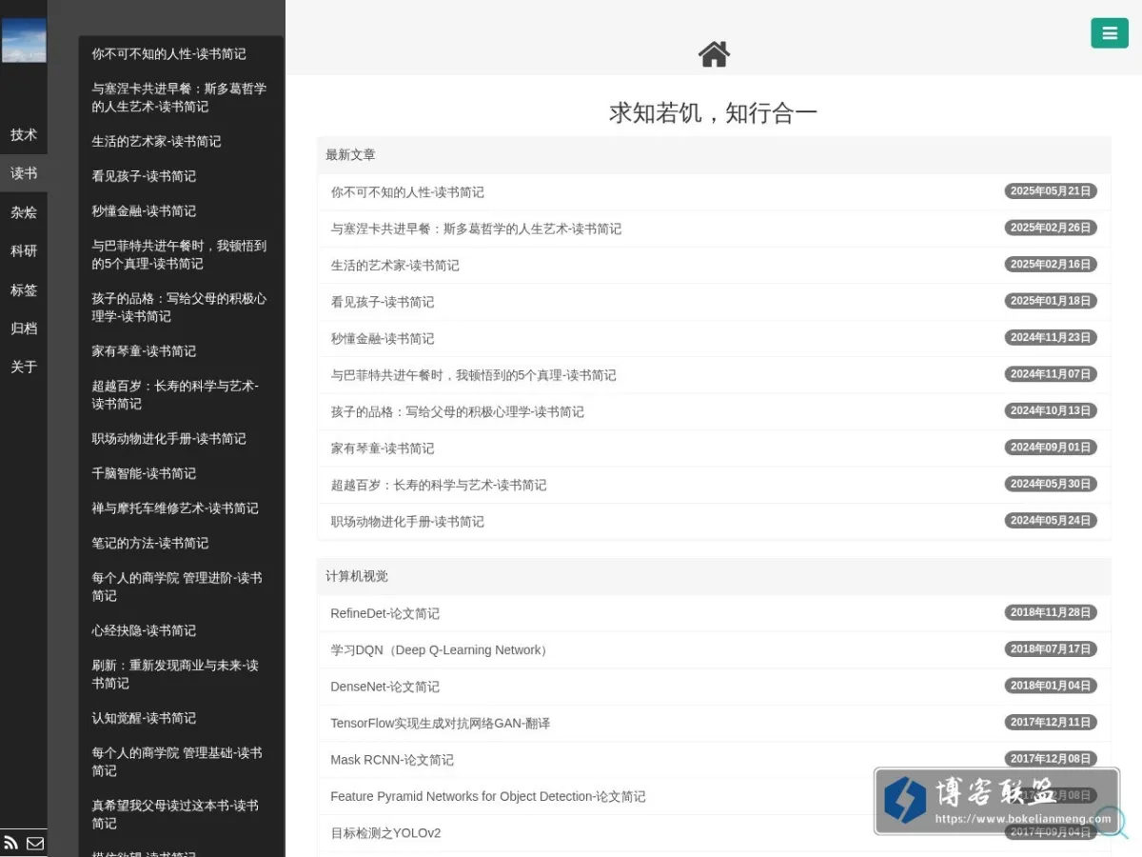This screenshot has width=1142, height=857.
Task: Select 孩子的品格 entry in the submenu
Action: point(181,307)
